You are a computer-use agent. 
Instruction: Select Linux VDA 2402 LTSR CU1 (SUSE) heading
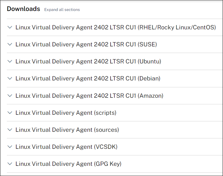pyautogui.click(x=86, y=44)
